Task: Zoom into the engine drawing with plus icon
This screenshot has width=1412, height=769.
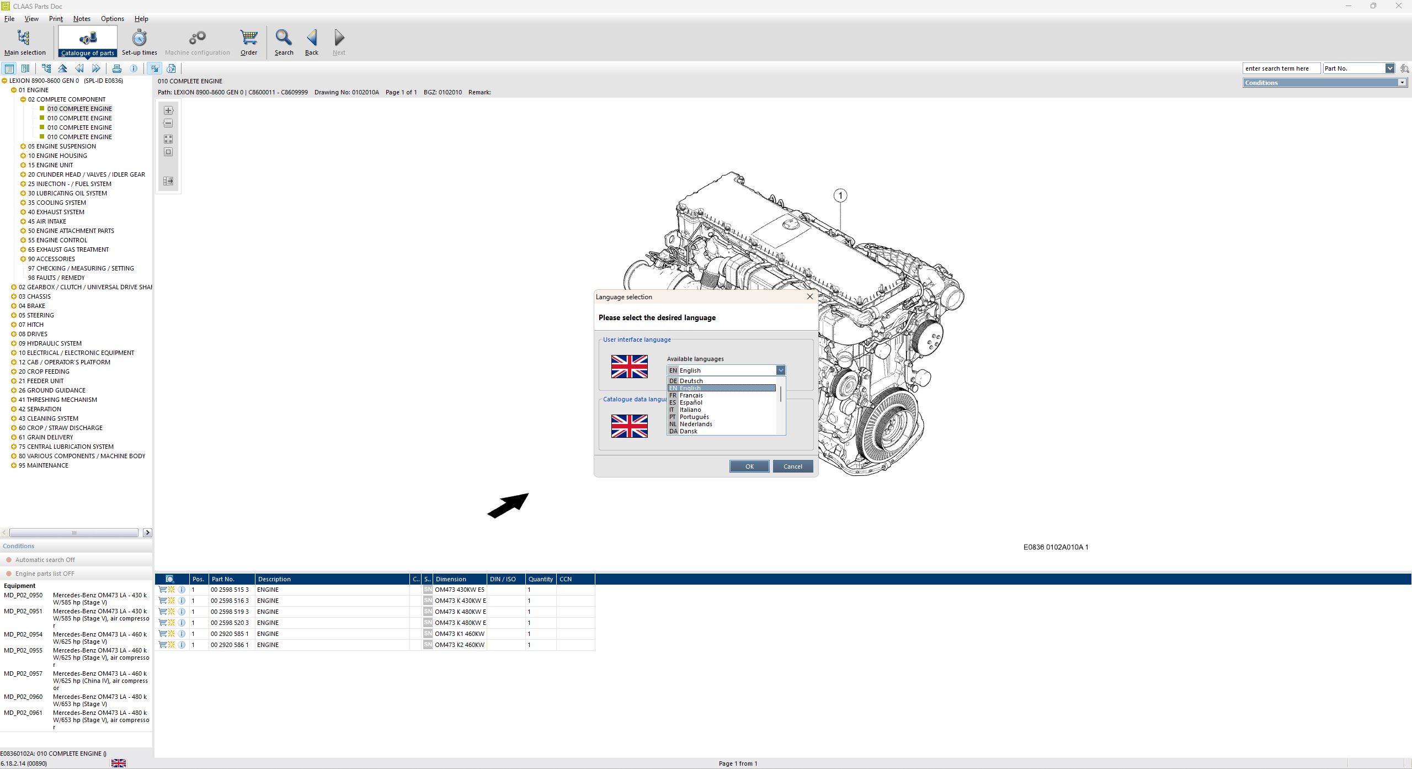Action: point(168,110)
